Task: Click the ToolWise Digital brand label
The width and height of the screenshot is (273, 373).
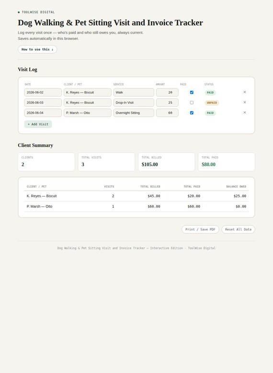Action: point(36,12)
